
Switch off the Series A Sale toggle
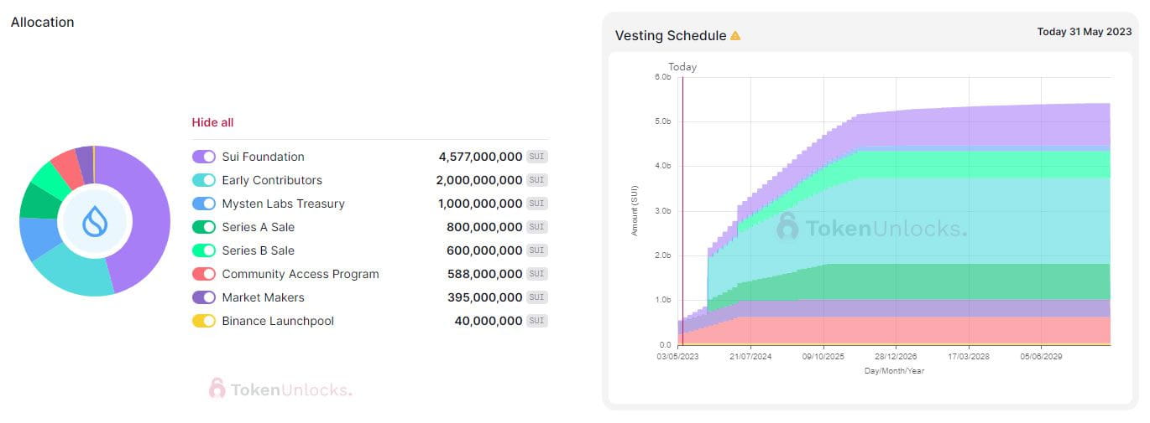[x=204, y=227]
